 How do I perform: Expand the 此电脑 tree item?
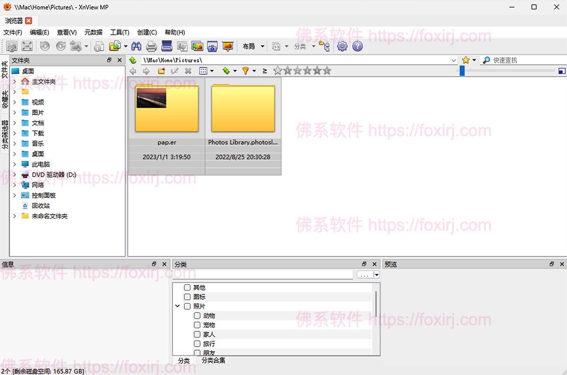click(14, 164)
